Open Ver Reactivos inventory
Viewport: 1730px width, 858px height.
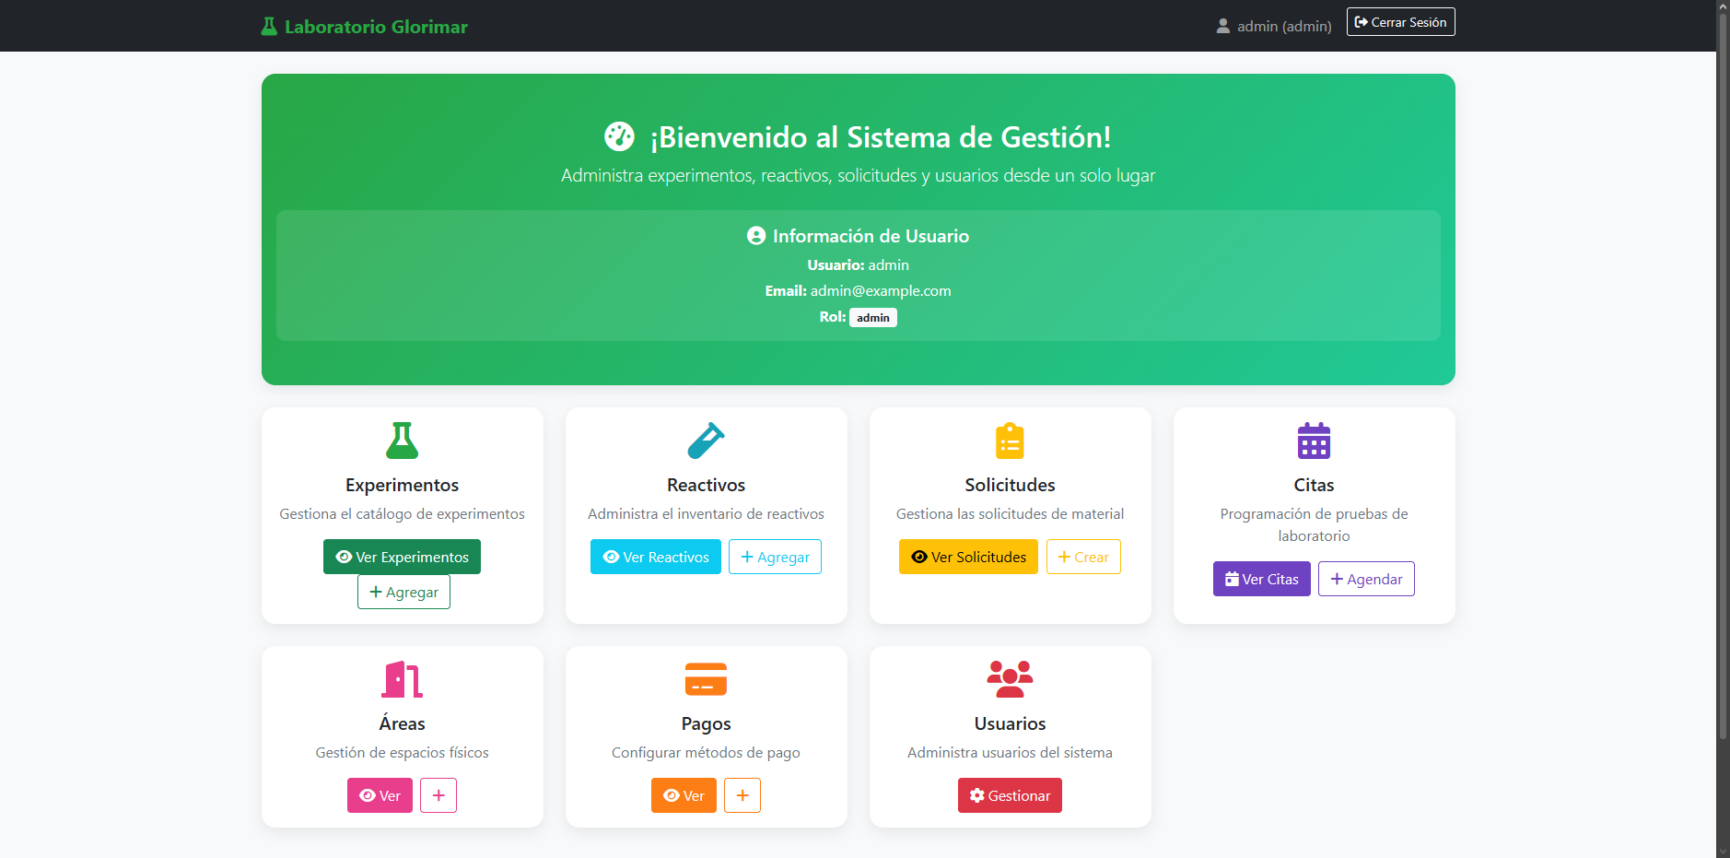coord(656,557)
